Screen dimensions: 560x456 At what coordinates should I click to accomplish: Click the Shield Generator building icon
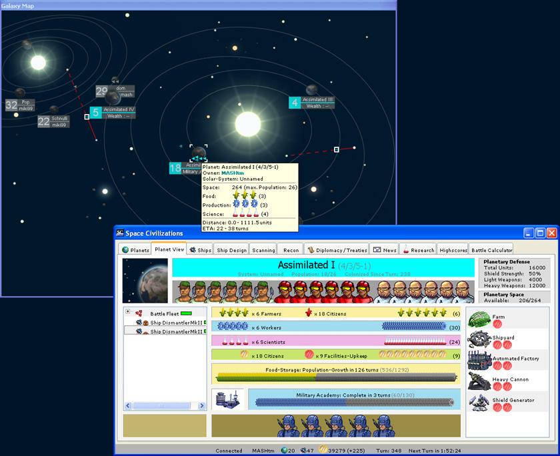(479, 403)
